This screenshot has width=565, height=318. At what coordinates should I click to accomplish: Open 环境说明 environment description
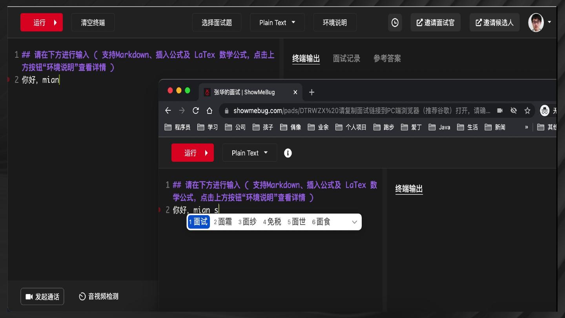(335, 22)
